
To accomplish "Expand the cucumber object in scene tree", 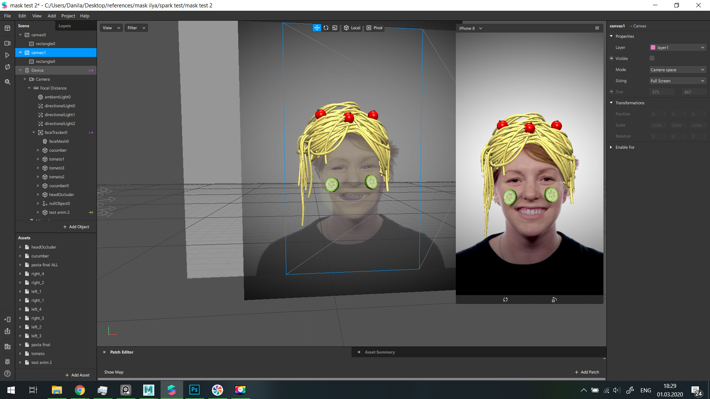I will coord(38,150).
